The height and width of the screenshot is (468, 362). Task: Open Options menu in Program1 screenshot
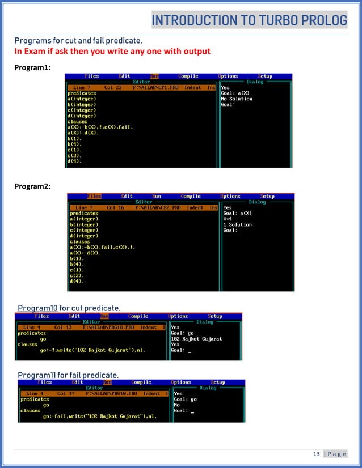click(228, 76)
